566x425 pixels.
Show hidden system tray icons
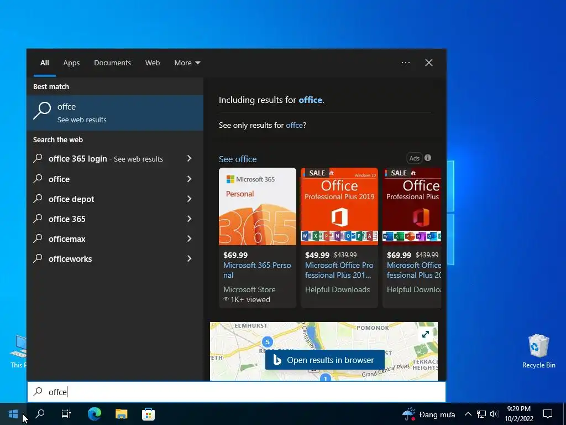468,414
